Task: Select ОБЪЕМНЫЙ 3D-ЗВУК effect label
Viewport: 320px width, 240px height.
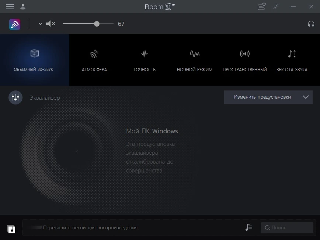Action: tap(34, 69)
